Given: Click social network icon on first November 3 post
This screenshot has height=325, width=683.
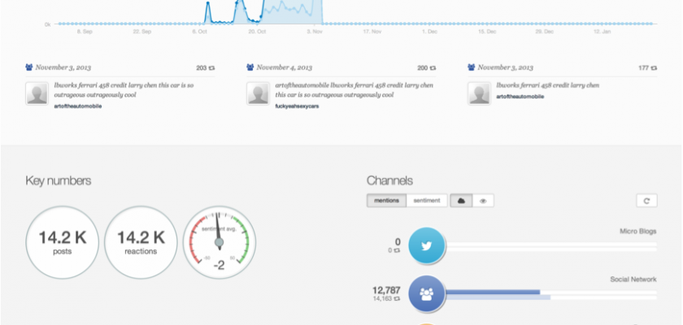Looking at the screenshot, I should click(30, 68).
